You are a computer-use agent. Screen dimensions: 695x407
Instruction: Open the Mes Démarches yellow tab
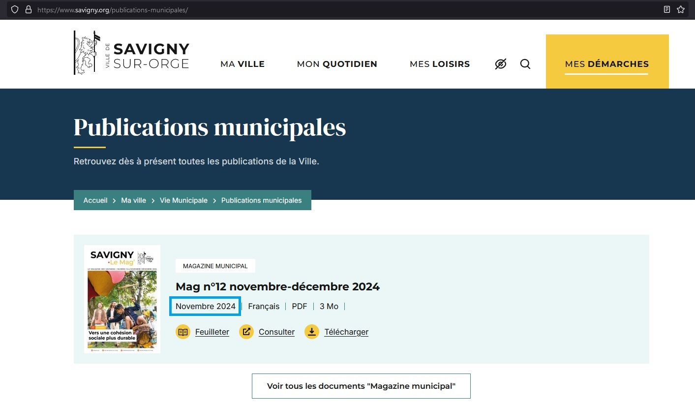click(607, 64)
